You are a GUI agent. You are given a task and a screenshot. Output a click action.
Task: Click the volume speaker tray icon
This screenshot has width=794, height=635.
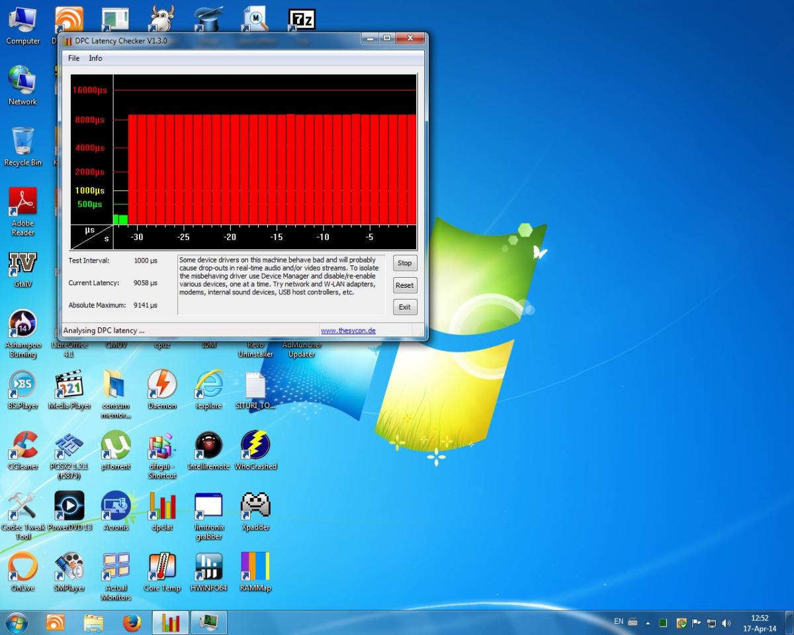(x=726, y=622)
